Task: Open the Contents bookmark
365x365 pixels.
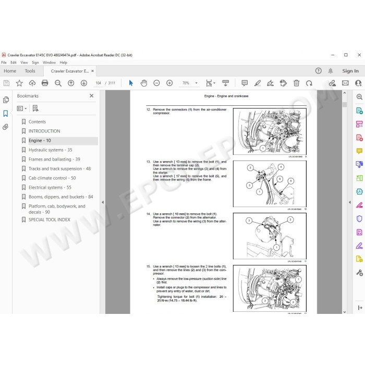Action: pyautogui.click(x=37, y=121)
